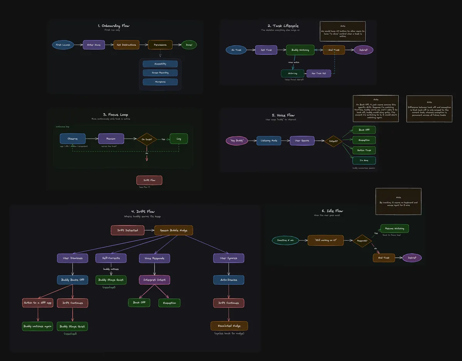Select the Switch Task option node
Viewport: 462px width, 361px height.
coord(364,150)
